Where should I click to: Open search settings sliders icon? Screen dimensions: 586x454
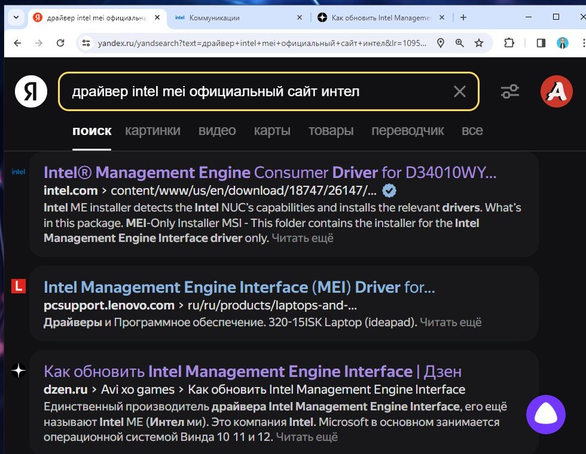(510, 91)
